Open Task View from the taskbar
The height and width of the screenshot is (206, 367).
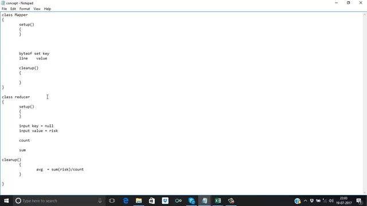tap(112, 201)
